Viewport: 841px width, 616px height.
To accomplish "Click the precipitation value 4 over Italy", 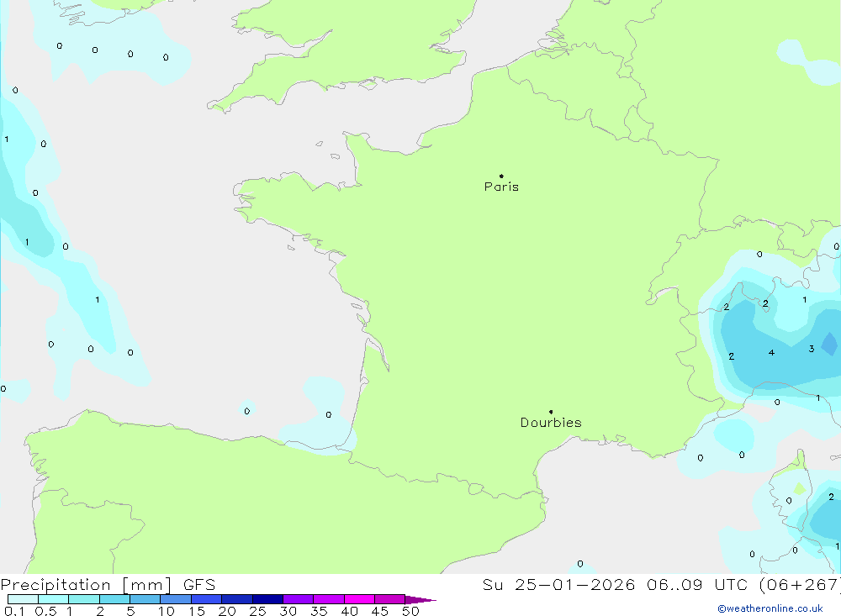I will click(771, 352).
